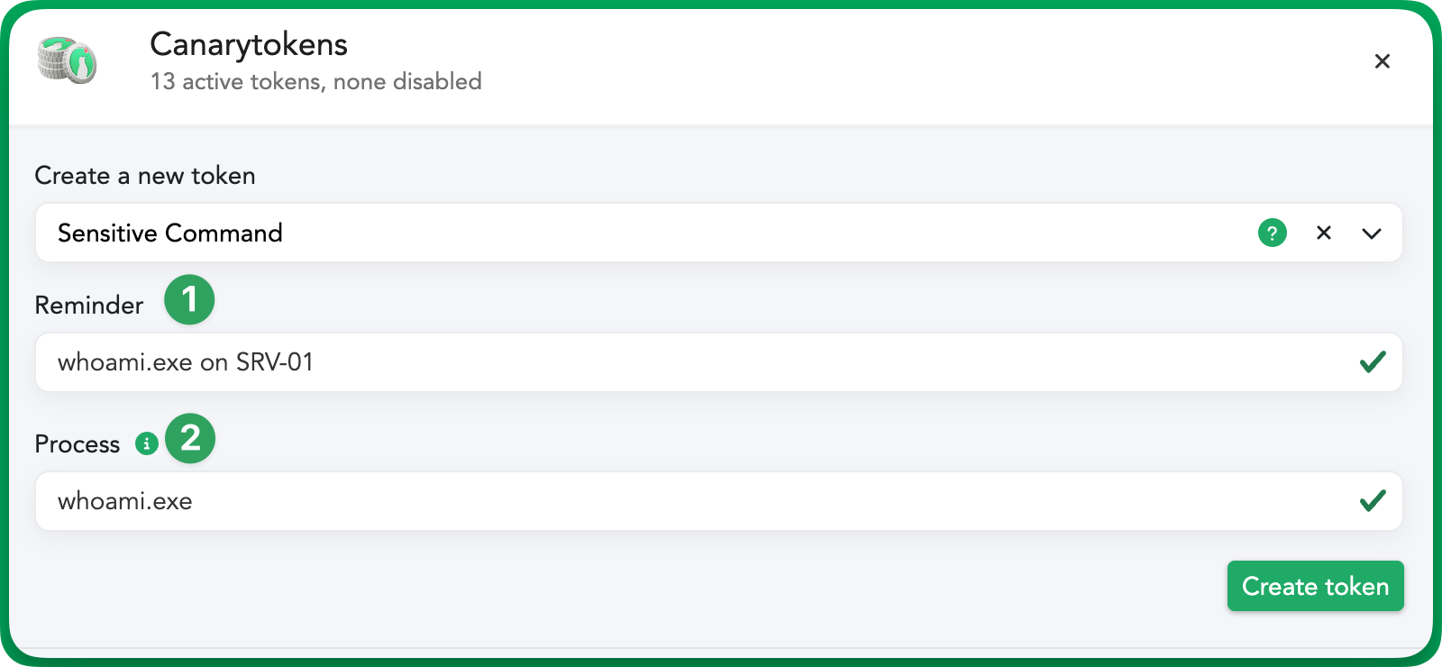Focus the Reminder text field
The height and width of the screenshot is (667, 1442).
pos(718,362)
